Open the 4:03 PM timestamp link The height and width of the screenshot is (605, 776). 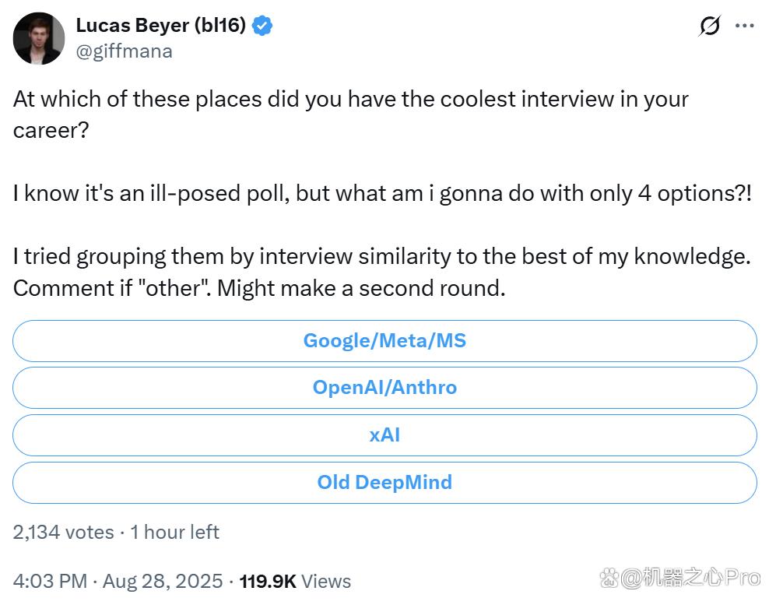click(x=50, y=581)
